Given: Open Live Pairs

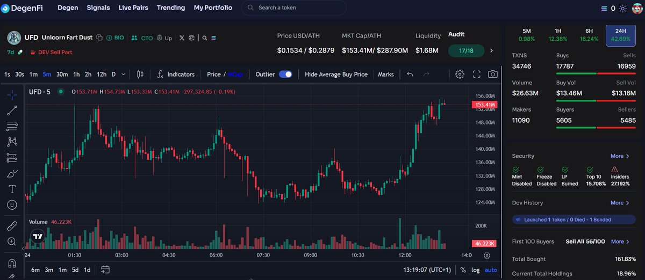Looking at the screenshot, I should click(133, 8).
